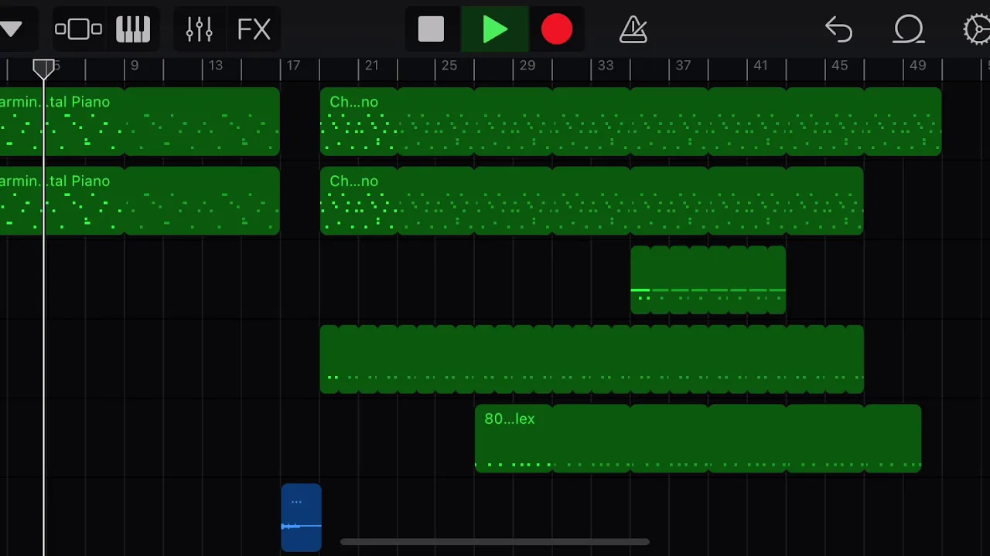
Task: Click bar 21 on the ruler
Action: click(371, 66)
